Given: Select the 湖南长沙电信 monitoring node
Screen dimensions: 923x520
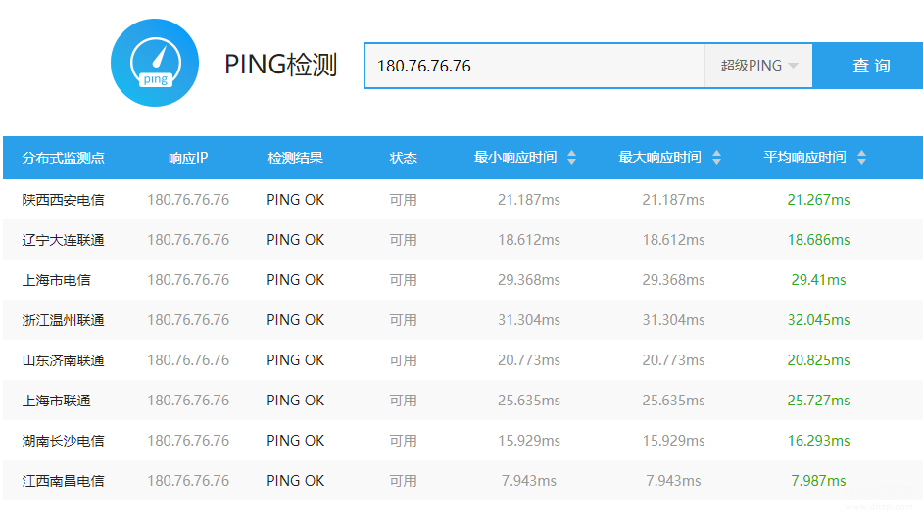Looking at the screenshot, I should point(64,441).
